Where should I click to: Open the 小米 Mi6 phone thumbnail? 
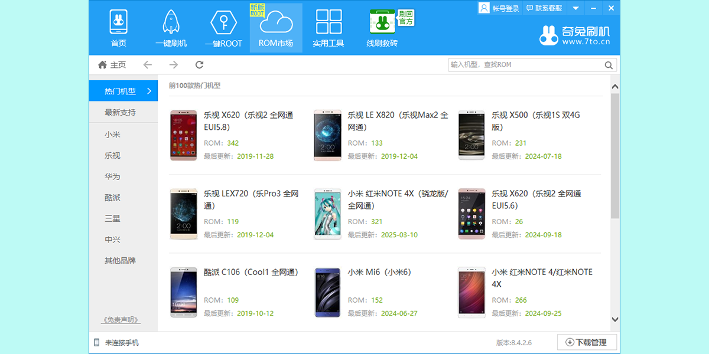(327, 293)
